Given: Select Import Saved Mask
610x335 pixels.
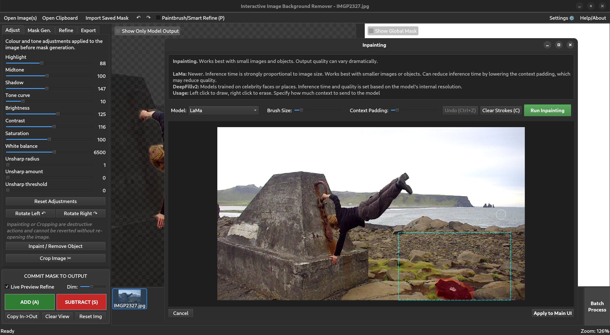Looking at the screenshot, I should [x=107, y=18].
